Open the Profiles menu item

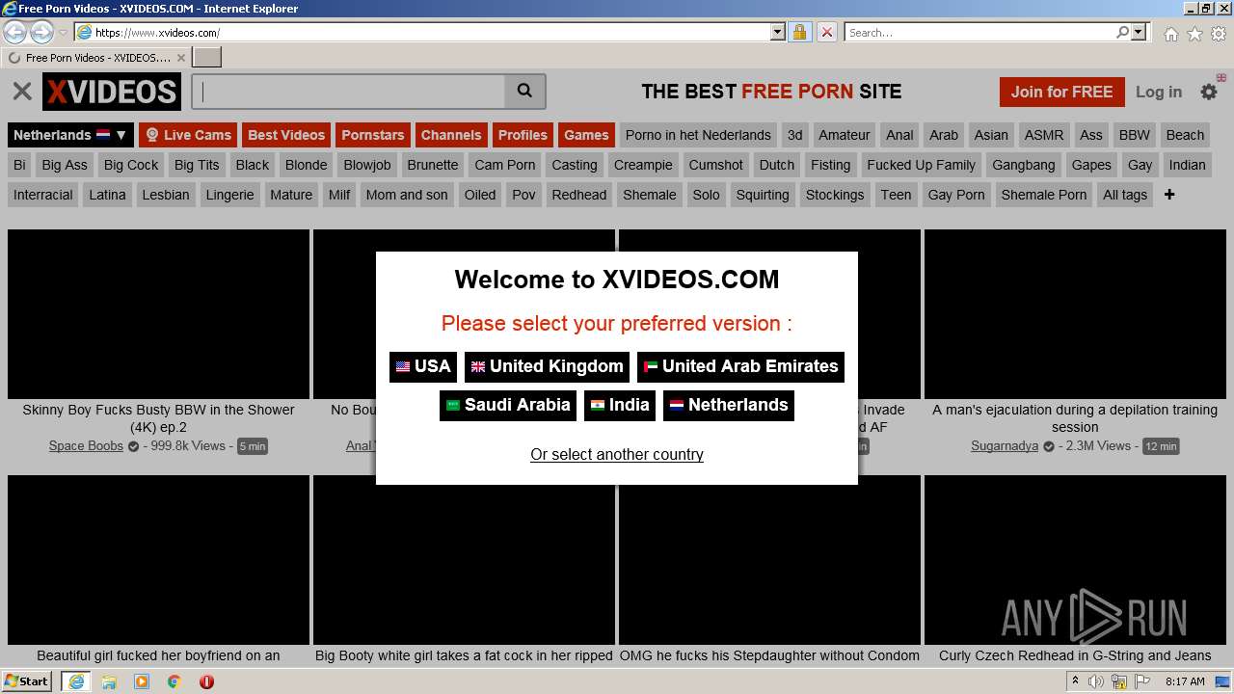pos(523,135)
